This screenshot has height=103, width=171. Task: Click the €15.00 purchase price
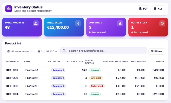point(121,94)
